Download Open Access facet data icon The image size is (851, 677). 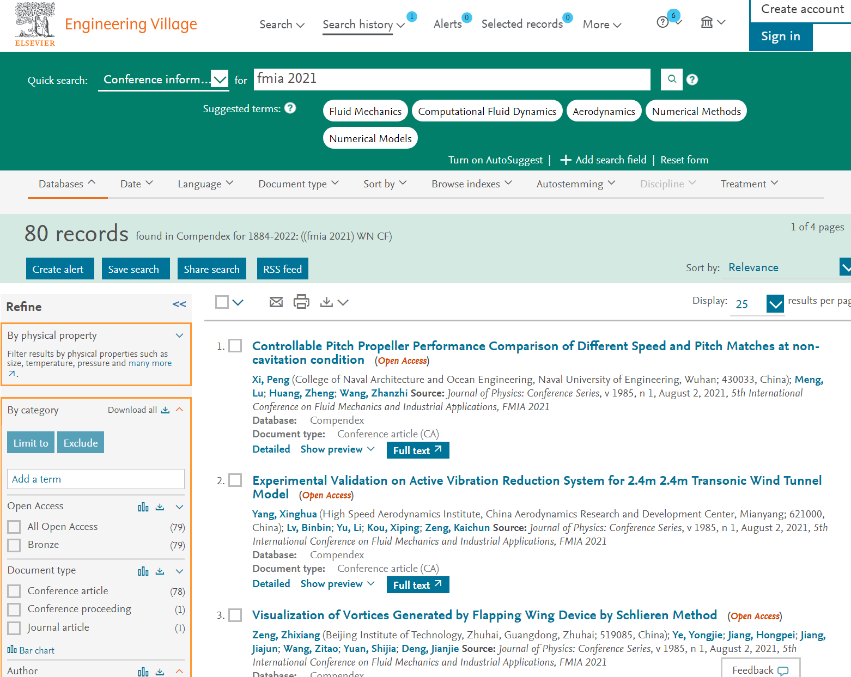tap(160, 507)
